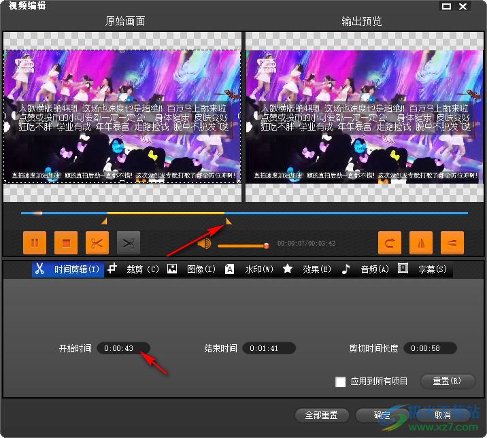Mute audio via the speaker icon
This screenshot has width=487, height=438.
(204, 243)
